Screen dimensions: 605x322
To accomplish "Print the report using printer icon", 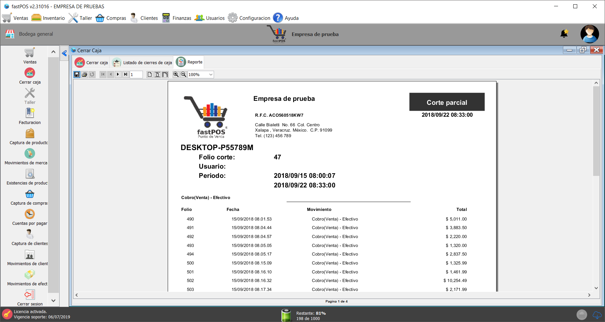I will point(84,74).
